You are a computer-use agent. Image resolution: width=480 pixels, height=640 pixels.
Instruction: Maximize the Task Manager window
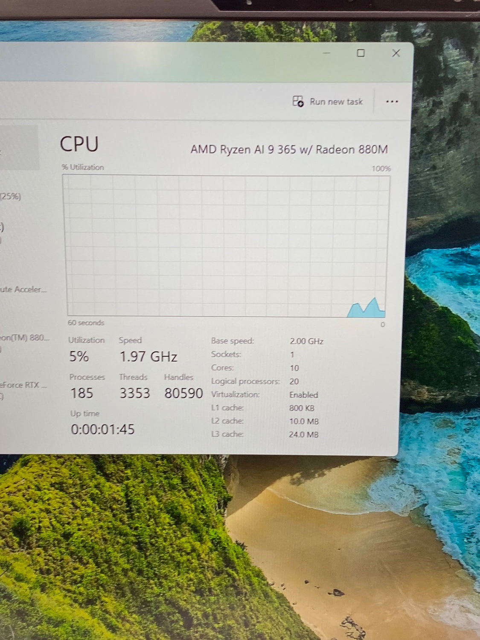click(361, 53)
